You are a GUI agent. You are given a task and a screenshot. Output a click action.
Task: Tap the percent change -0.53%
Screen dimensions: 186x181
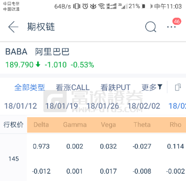tap(82, 65)
